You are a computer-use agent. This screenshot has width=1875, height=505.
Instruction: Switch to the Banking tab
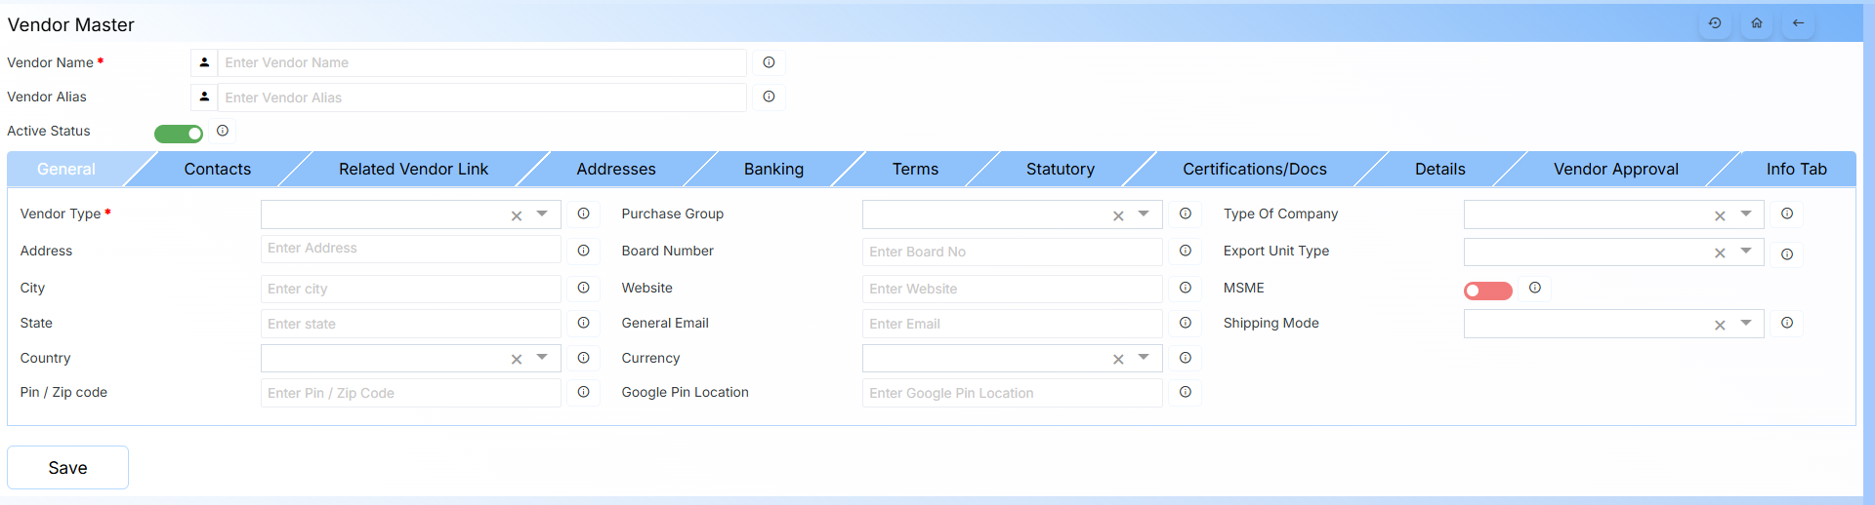[x=773, y=169]
